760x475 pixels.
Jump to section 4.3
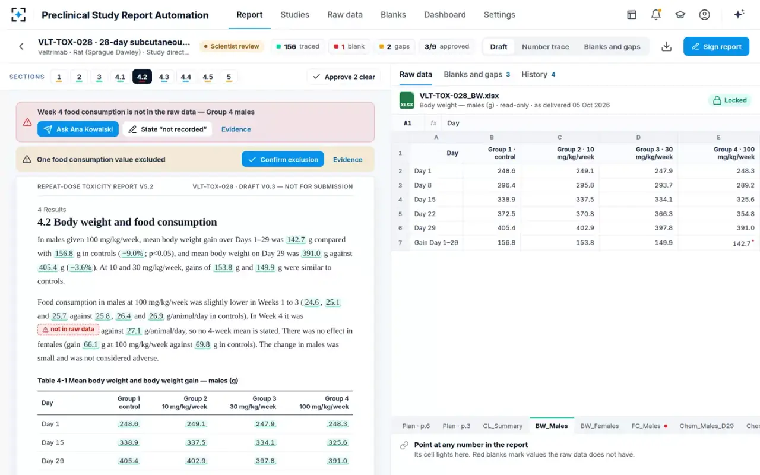click(164, 77)
